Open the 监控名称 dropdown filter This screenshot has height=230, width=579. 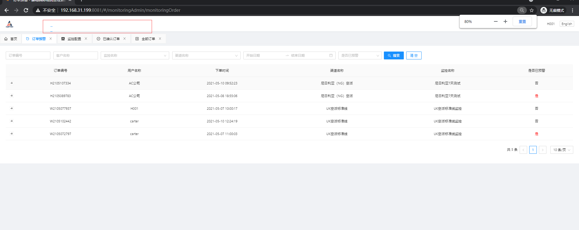135,55
